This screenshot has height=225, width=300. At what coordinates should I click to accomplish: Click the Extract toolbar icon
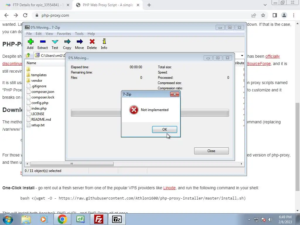(42, 44)
